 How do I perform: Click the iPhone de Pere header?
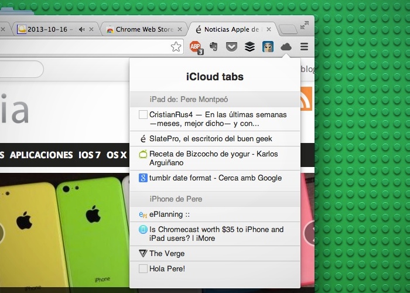pos(215,199)
